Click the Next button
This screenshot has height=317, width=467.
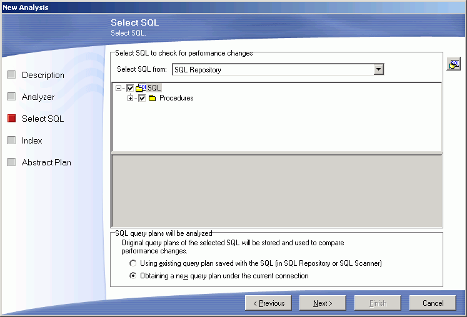323,303
